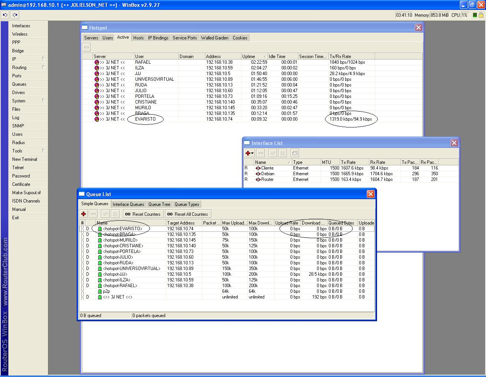Viewport: 486px width, 377px height.
Task: Select the UNIVERSOVIRTUAL user in Hotspot list
Action: click(x=155, y=79)
